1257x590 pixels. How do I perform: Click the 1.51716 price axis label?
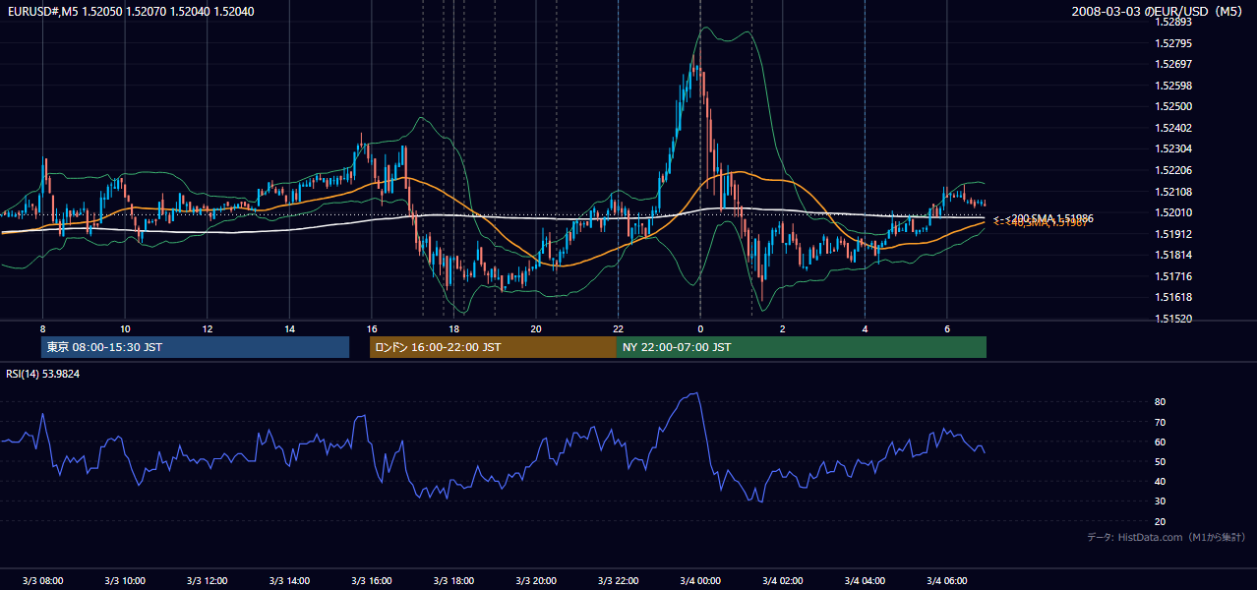(x=1173, y=276)
